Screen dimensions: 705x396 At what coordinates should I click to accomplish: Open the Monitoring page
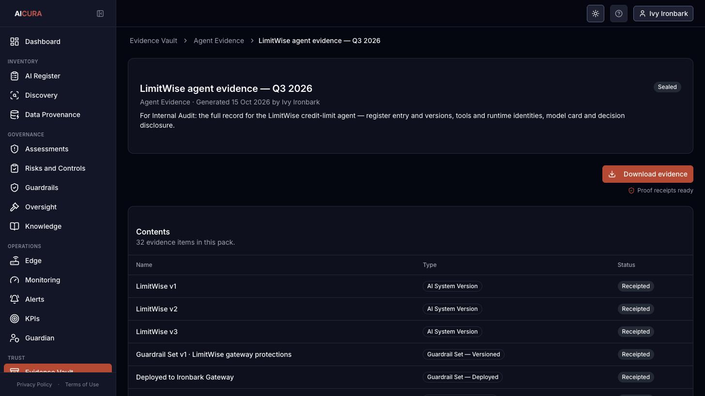pyautogui.click(x=58, y=280)
